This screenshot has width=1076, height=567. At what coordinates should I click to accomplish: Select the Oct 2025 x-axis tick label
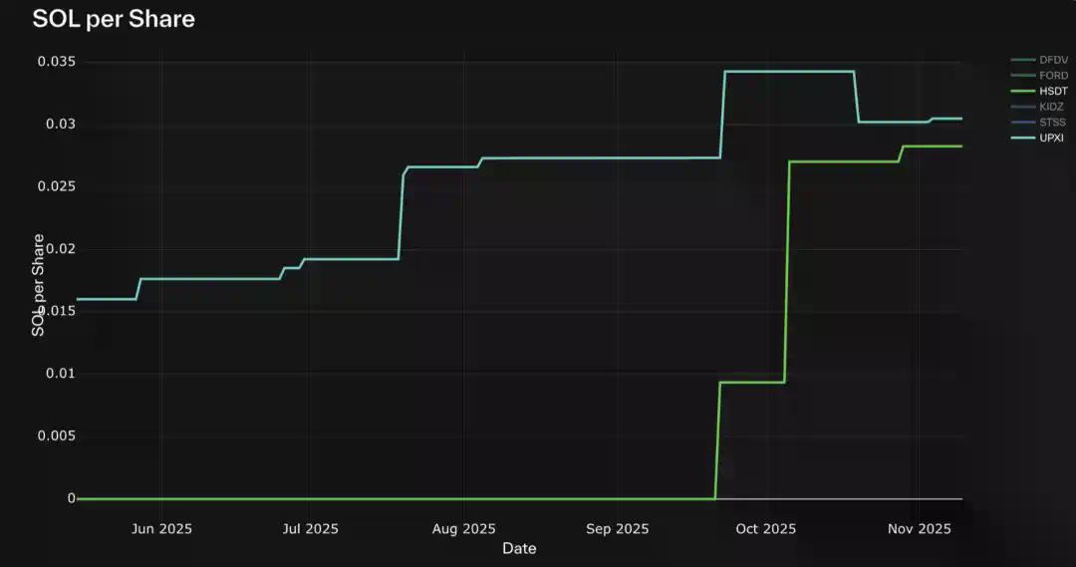pyautogui.click(x=766, y=529)
